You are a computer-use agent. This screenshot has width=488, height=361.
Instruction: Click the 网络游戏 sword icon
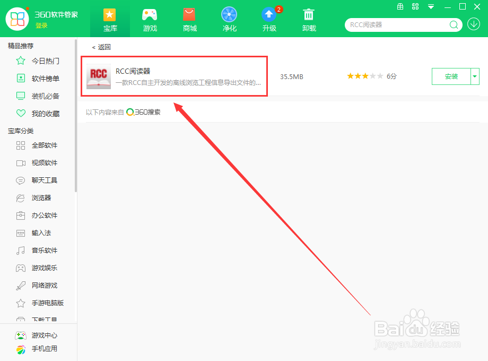coord(21,286)
